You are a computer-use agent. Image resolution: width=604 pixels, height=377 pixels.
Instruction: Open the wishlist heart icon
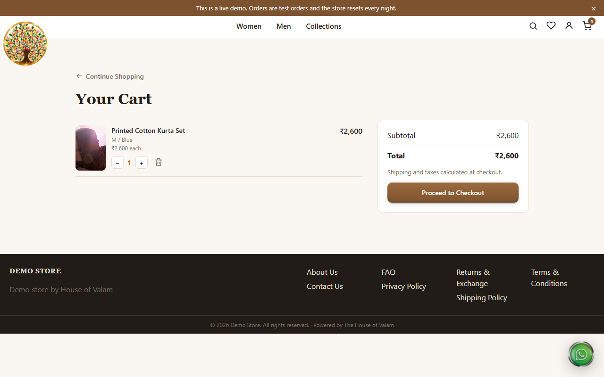(551, 26)
